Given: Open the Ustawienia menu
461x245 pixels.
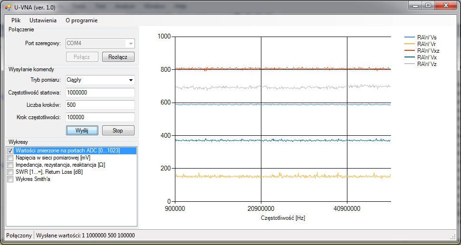Looking at the screenshot, I should (43, 20).
